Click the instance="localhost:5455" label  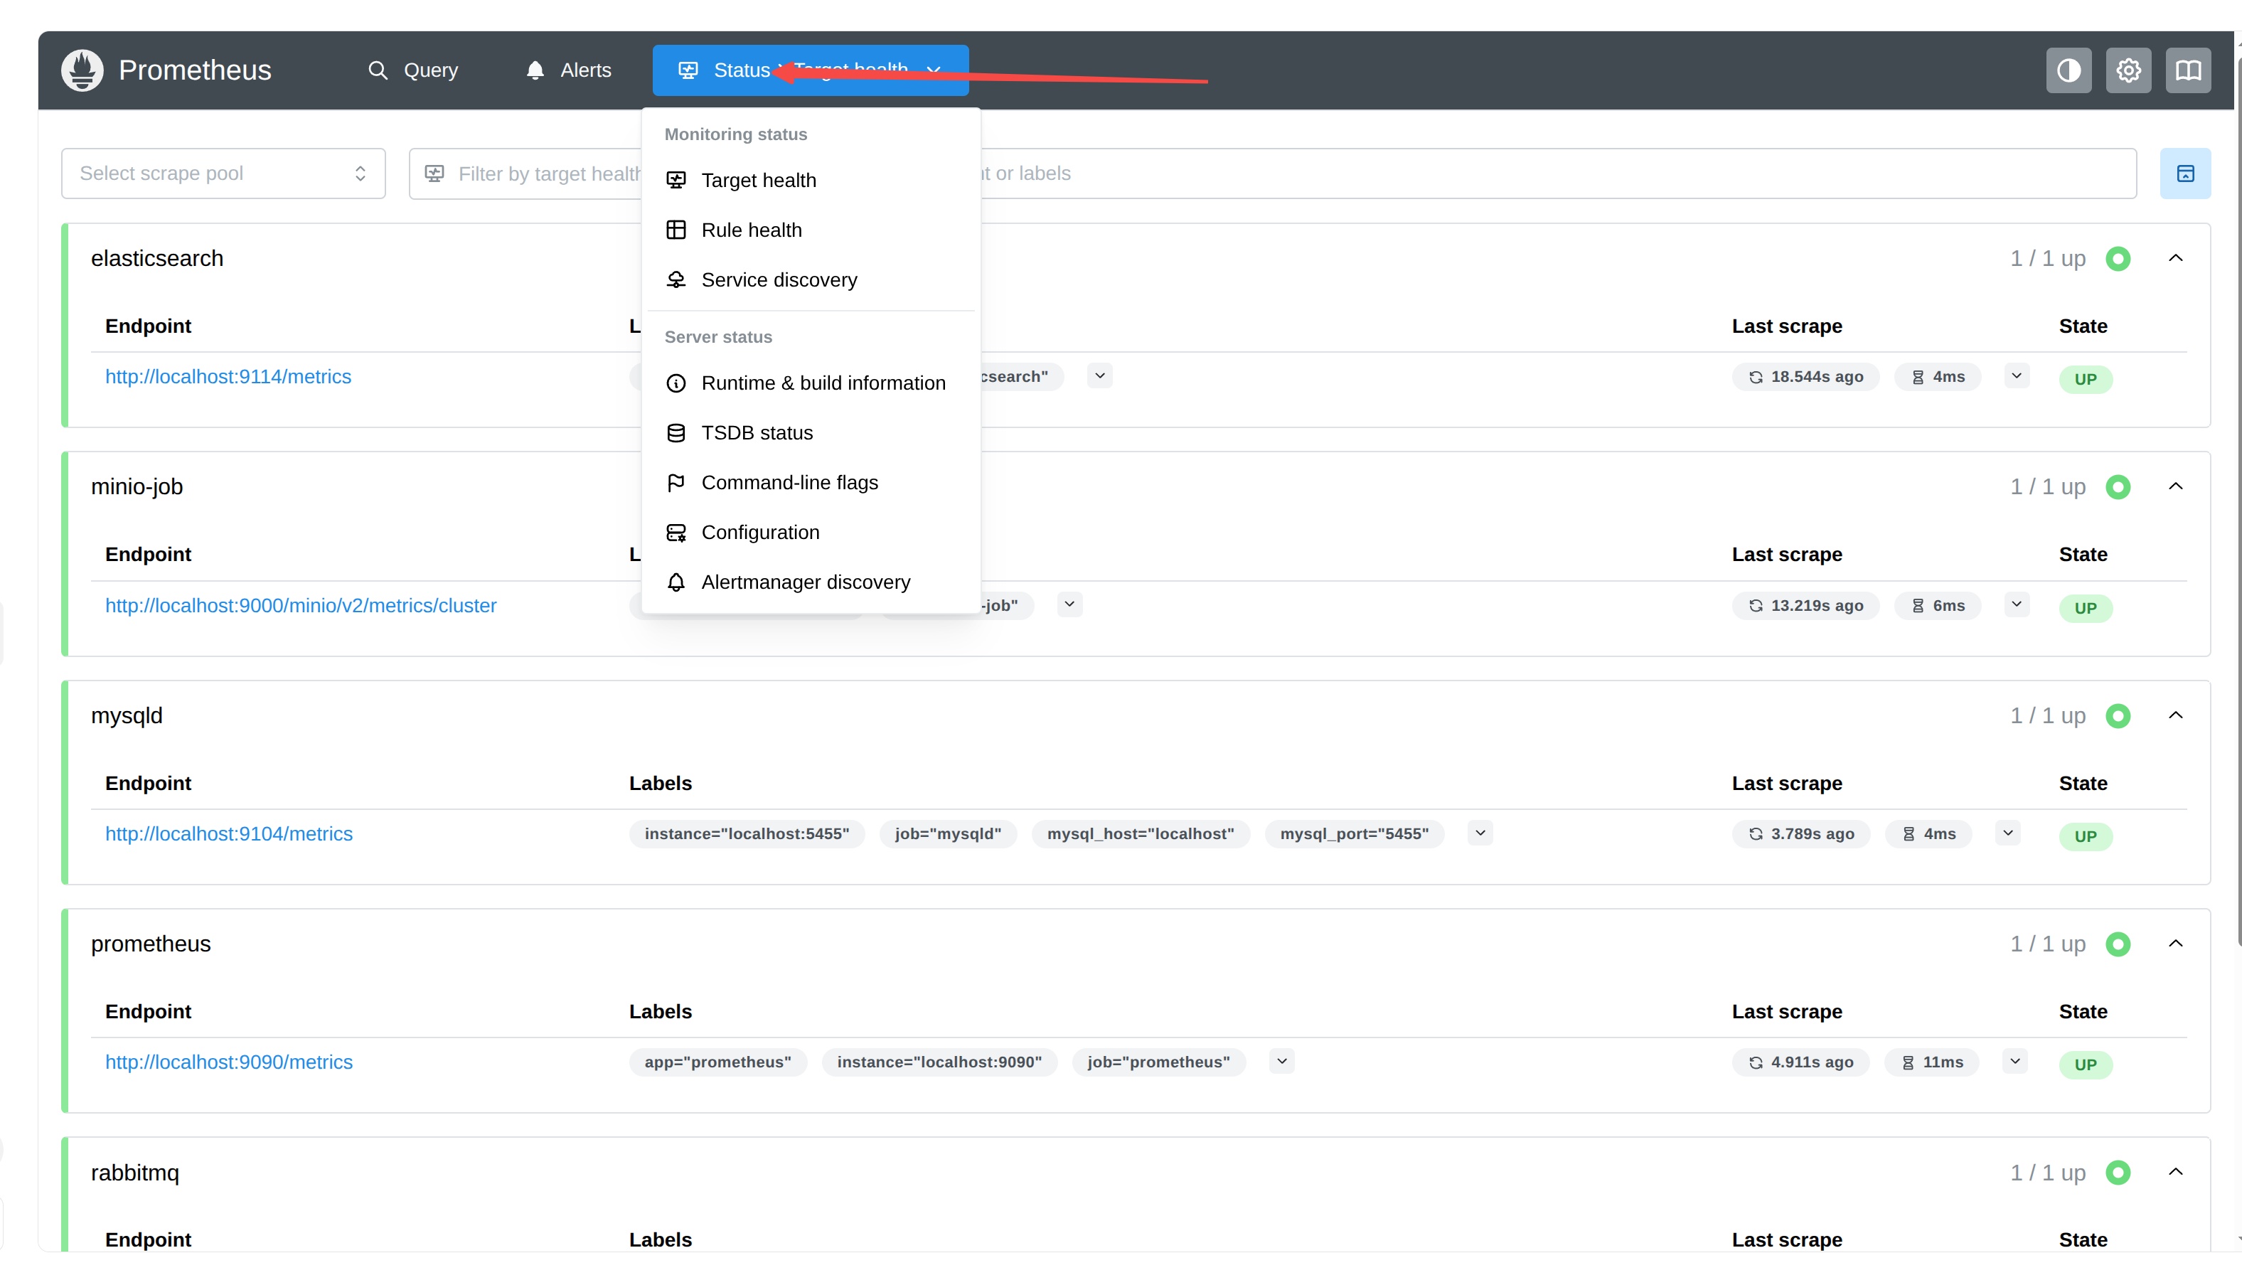pyautogui.click(x=747, y=835)
